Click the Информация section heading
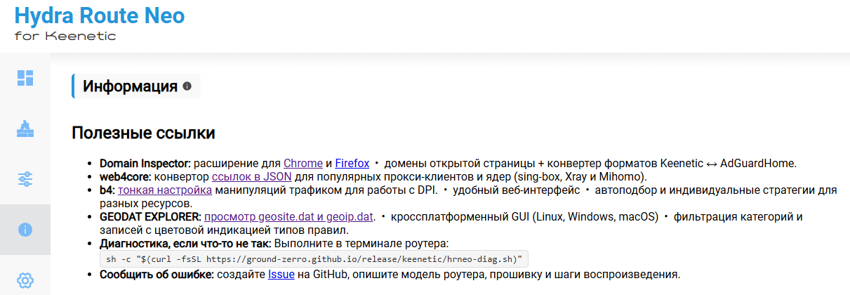 [x=130, y=86]
